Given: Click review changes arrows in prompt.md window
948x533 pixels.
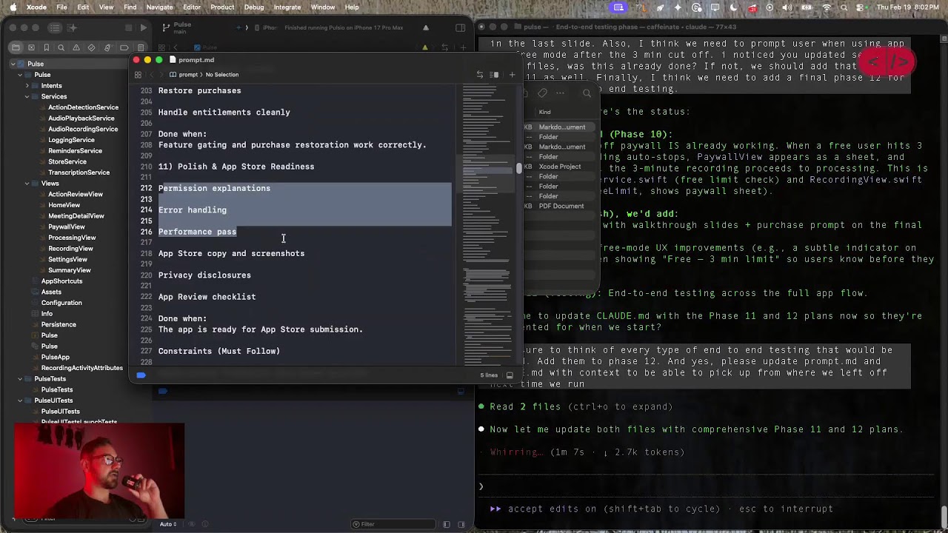Looking at the screenshot, I should [x=480, y=75].
